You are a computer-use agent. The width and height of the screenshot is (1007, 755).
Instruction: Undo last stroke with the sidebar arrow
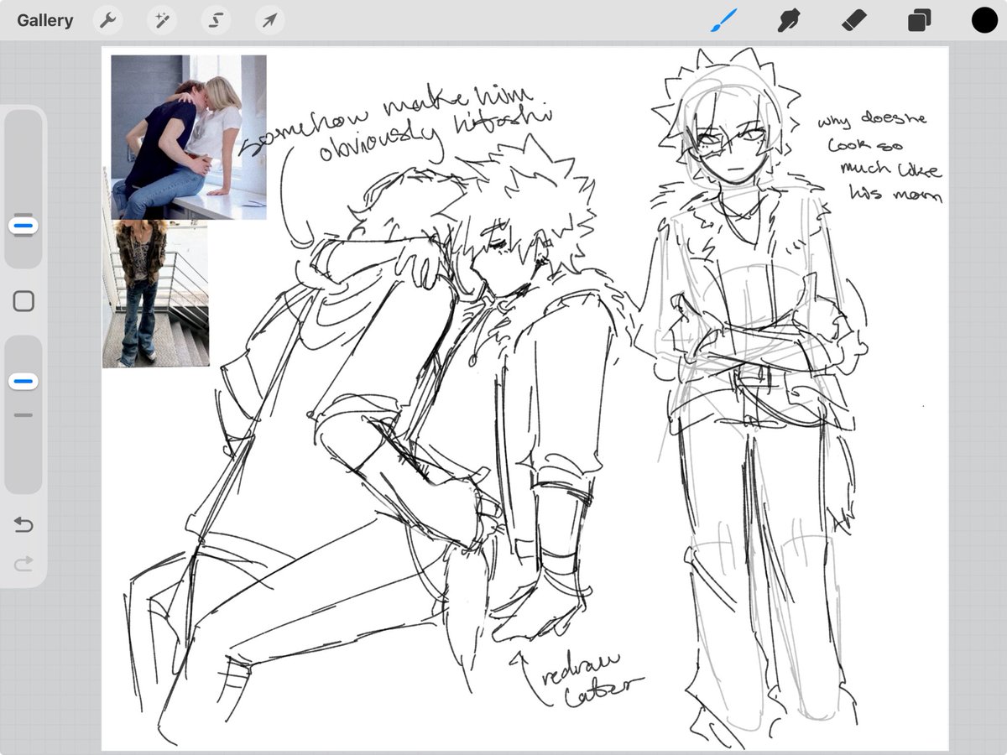pos(23,525)
